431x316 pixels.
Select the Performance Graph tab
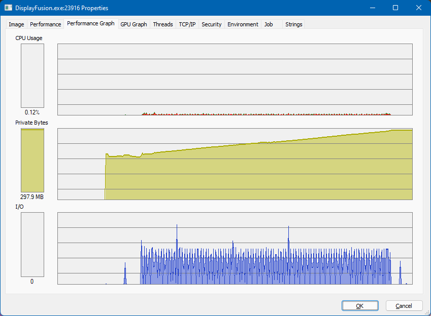90,24
